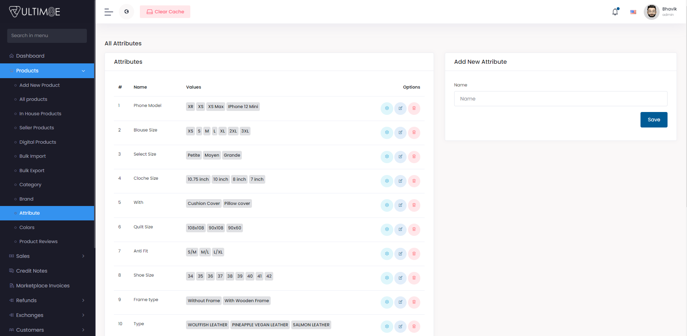The width and height of the screenshot is (687, 336).
Task: Expand the Sales submenu
Action: click(47, 256)
